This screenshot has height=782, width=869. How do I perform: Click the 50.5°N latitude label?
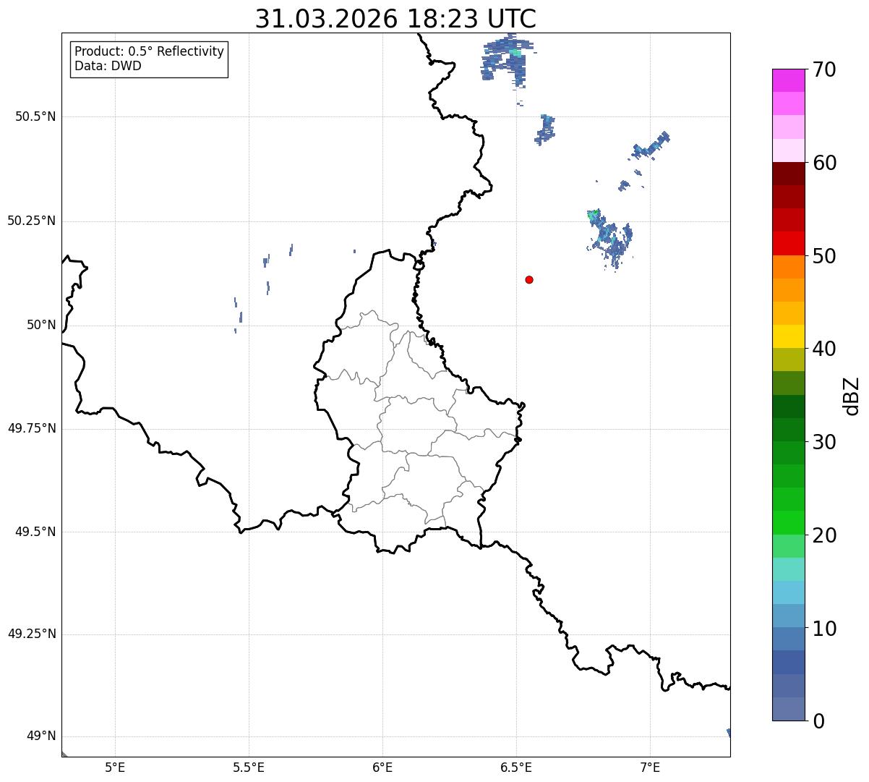(x=35, y=116)
